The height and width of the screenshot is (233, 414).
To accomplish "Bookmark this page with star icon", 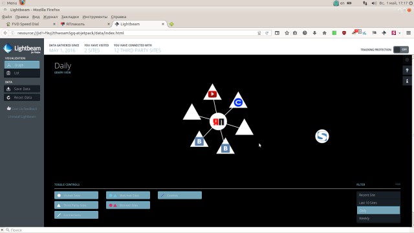I will coord(287,33).
